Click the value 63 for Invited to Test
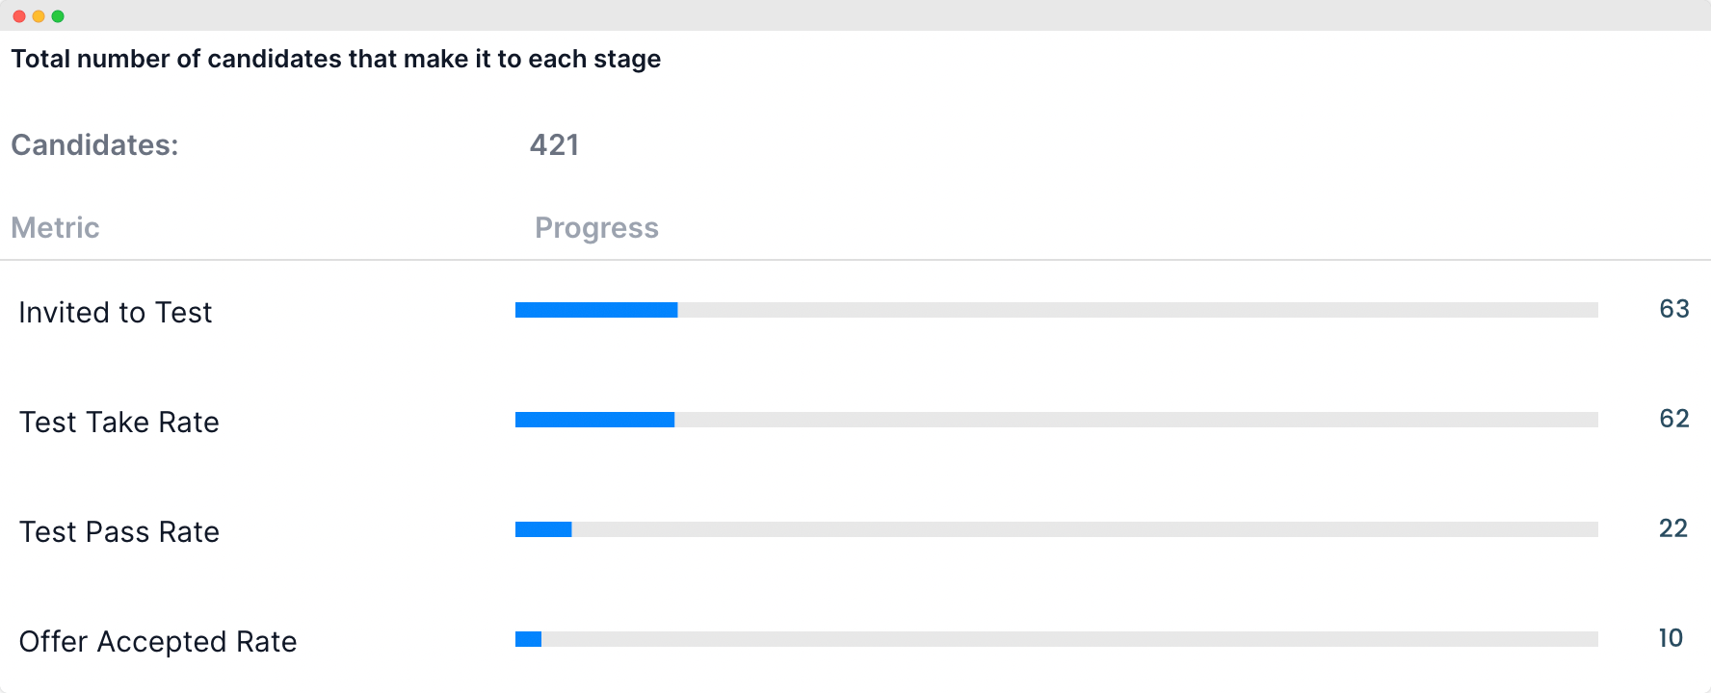Viewport: 1711px width, 693px height. coord(1674,309)
